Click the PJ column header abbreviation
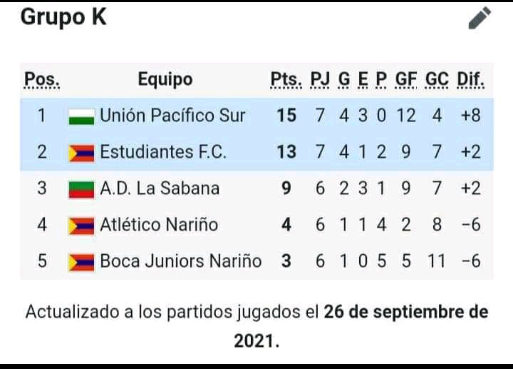 click(x=320, y=80)
